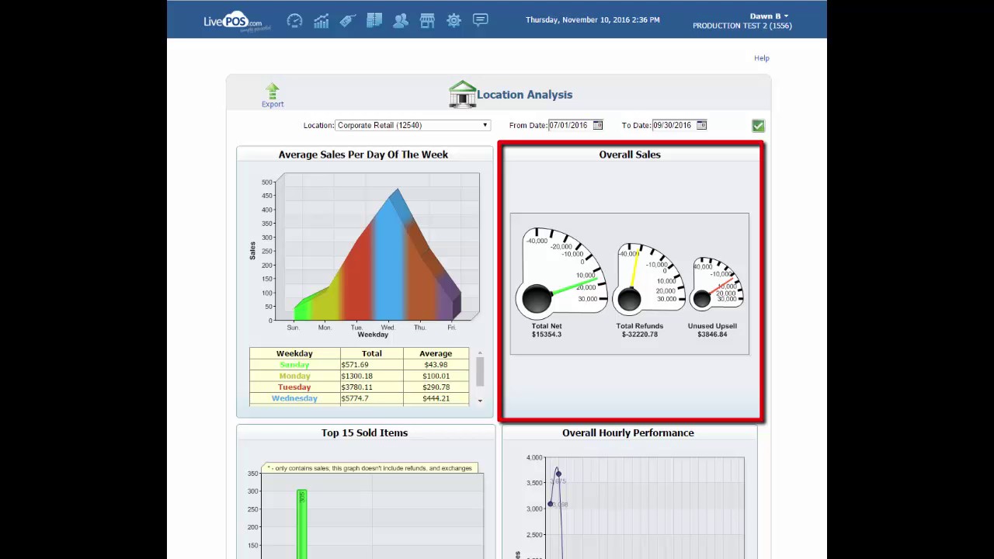The height and width of the screenshot is (559, 994).
Task: Open the To Date calendar picker
Action: [701, 125]
